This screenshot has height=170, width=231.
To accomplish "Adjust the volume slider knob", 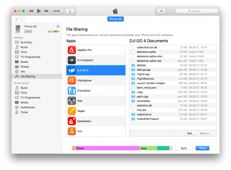I will [61, 11].
